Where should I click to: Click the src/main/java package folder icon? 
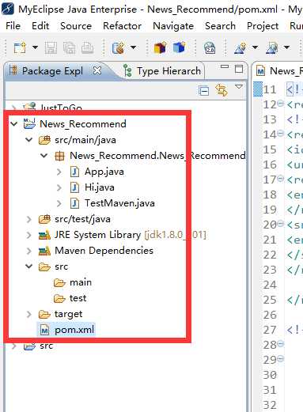pos(44,140)
